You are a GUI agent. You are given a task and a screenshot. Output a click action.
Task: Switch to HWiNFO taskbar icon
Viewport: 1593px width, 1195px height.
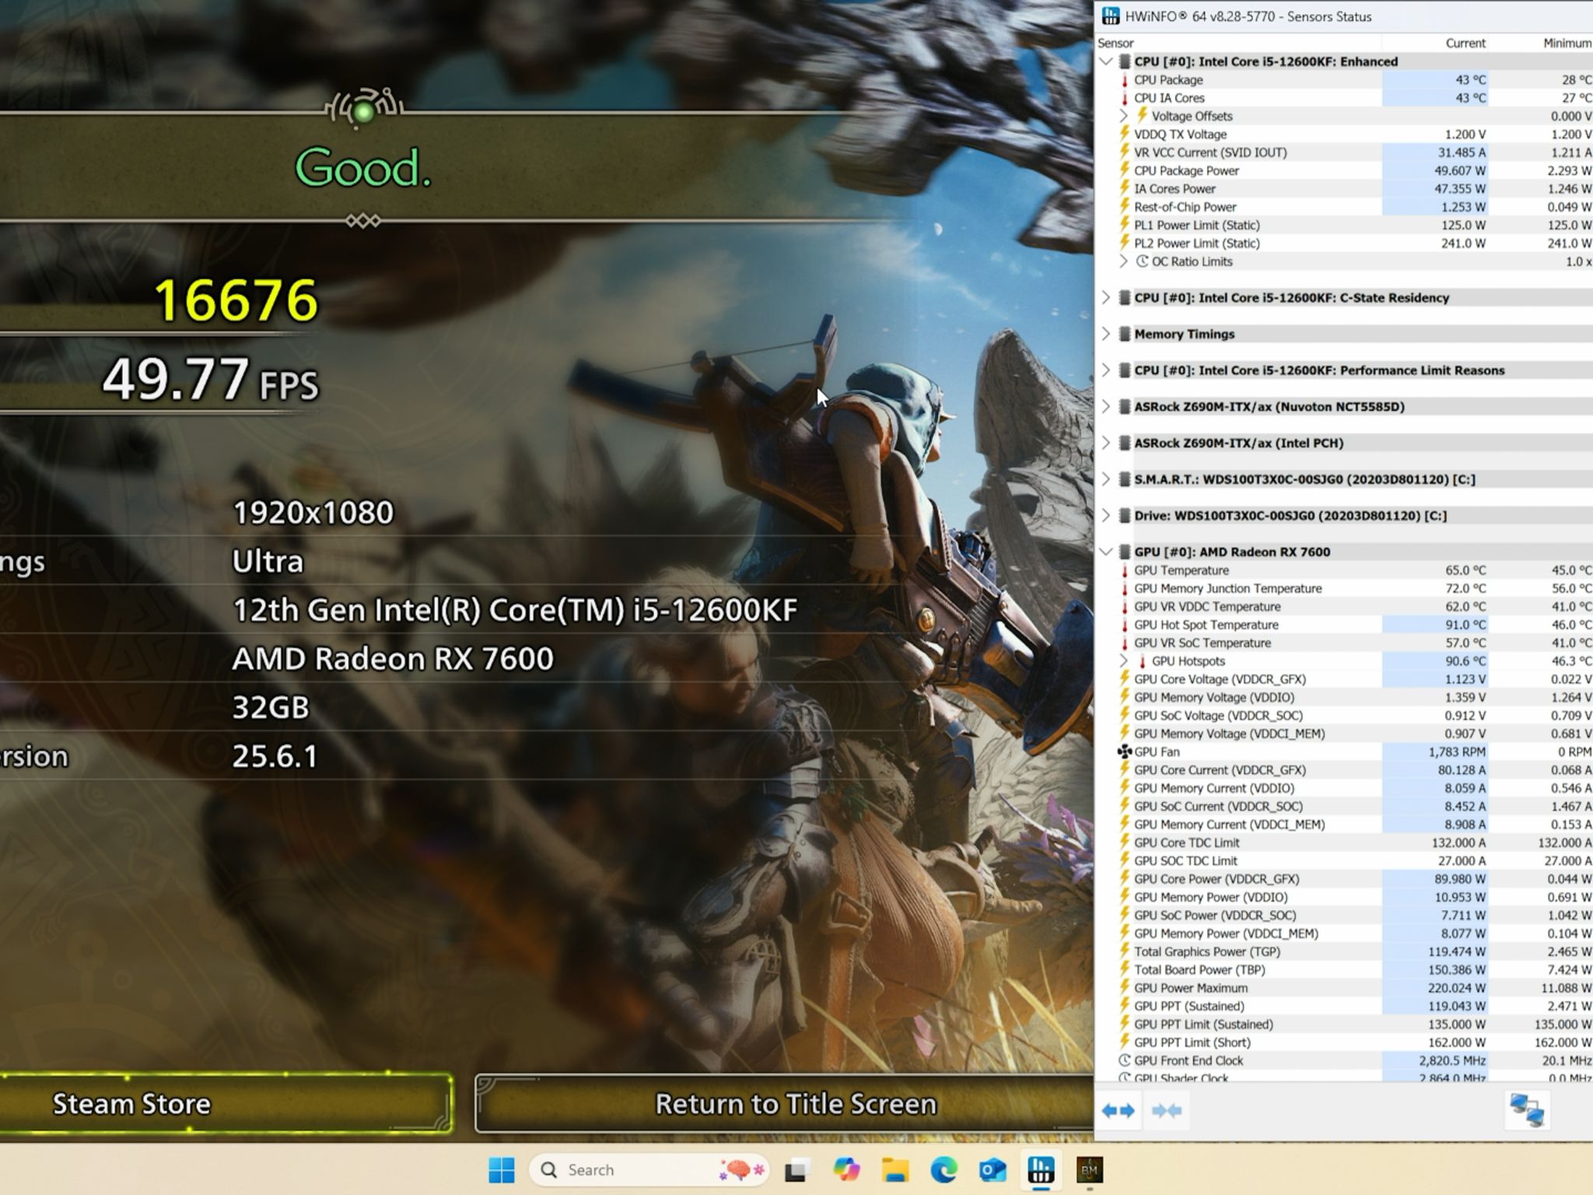(1041, 1170)
